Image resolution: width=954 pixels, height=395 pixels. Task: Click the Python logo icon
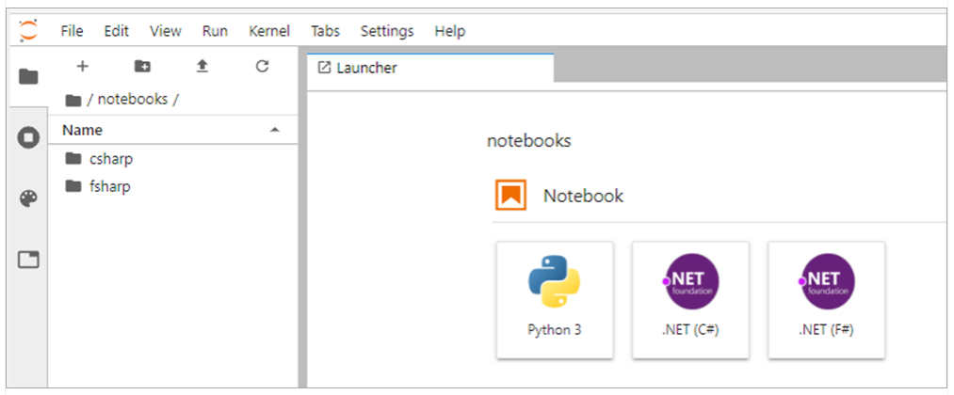[x=554, y=281]
